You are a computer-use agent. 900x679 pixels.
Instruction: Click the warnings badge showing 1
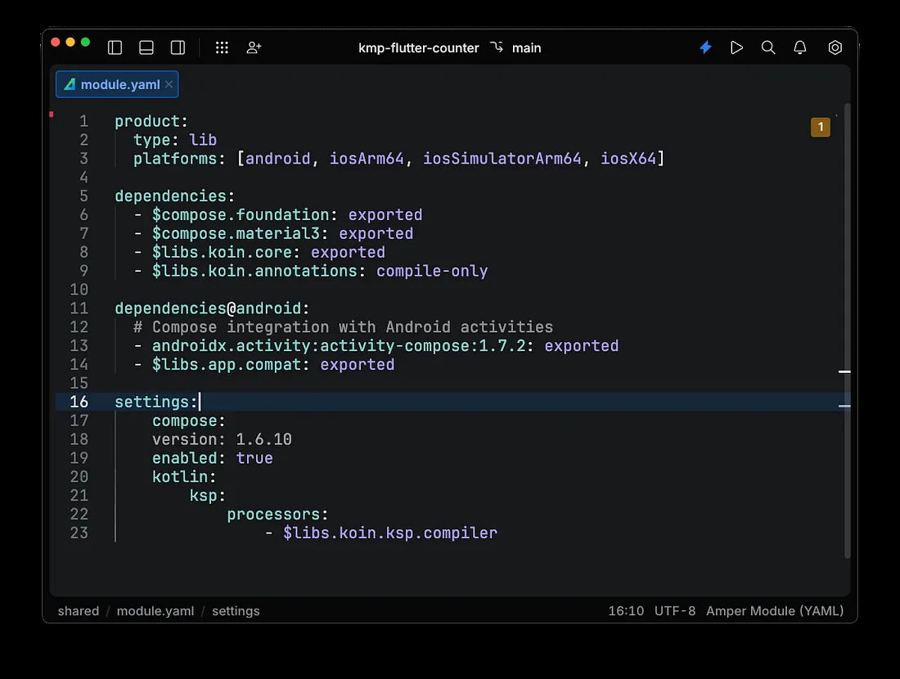(820, 127)
